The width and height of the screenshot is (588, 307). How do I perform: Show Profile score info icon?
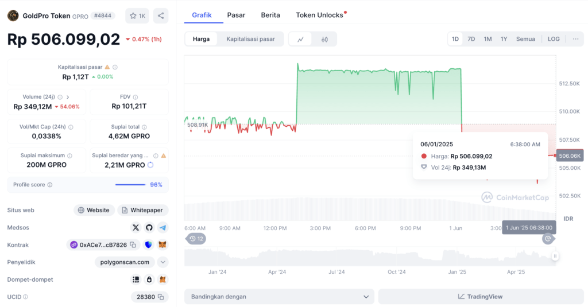50,185
